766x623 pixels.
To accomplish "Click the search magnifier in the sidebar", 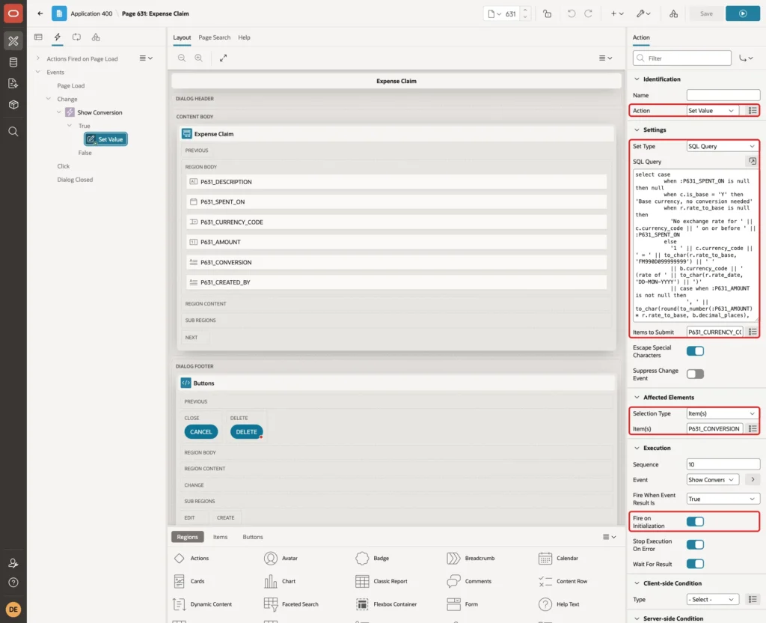I will click(13, 131).
